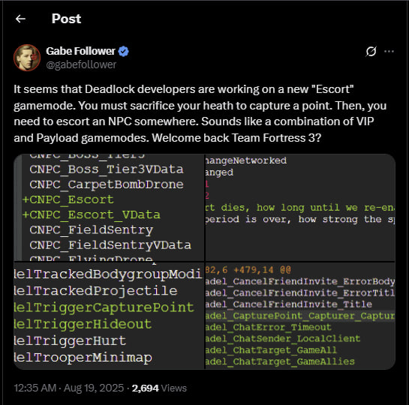Click the 2,694 Views count
409x405 pixels.
159,388
